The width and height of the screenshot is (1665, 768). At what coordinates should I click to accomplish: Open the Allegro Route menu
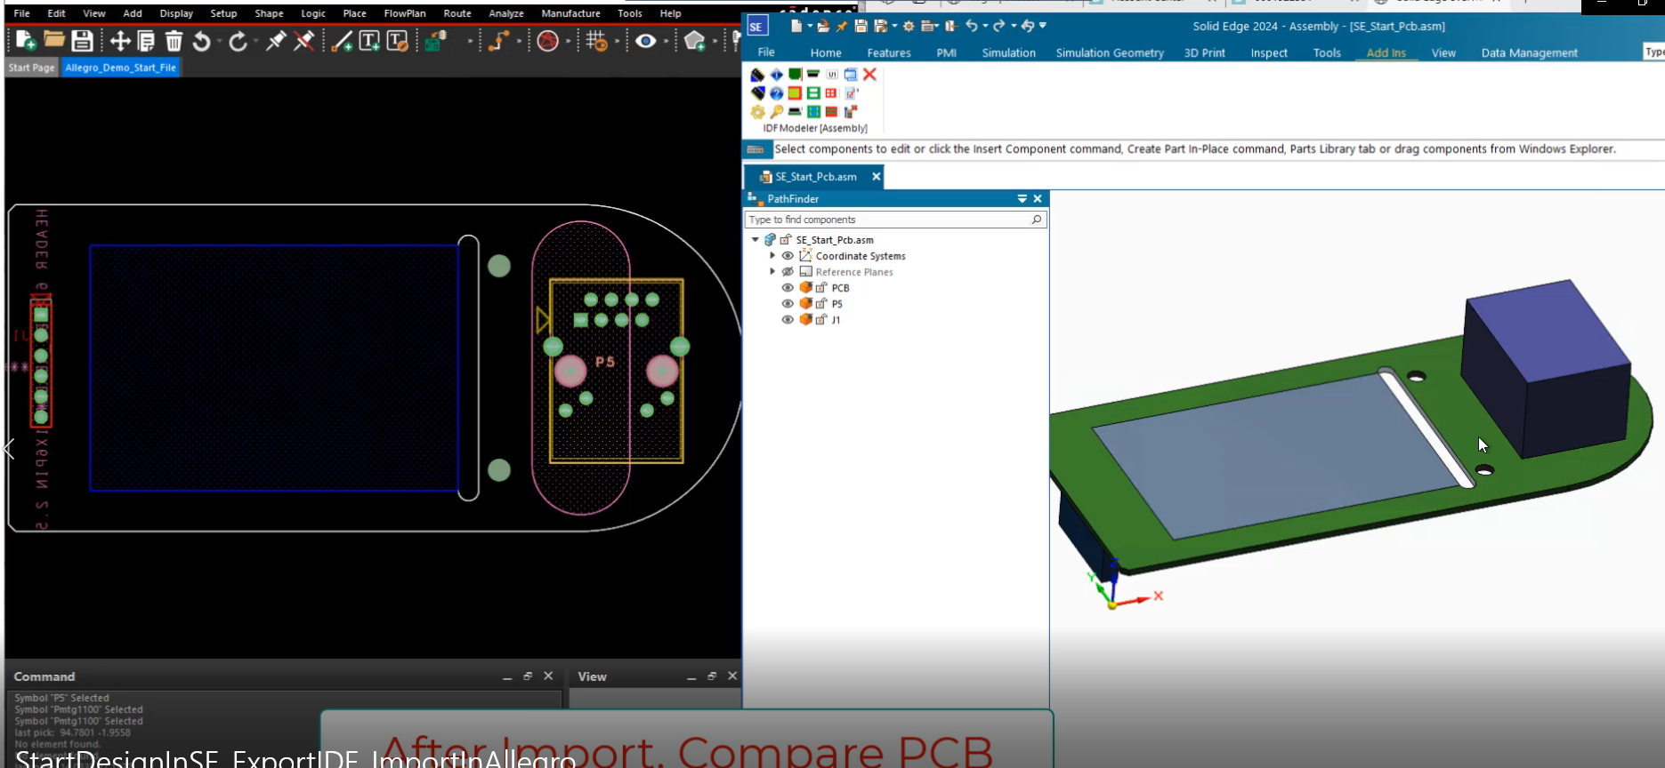click(457, 13)
